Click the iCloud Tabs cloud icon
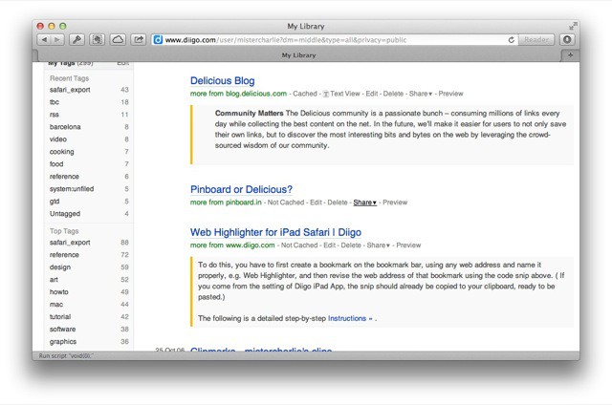The width and height of the screenshot is (612, 405). 118,40
